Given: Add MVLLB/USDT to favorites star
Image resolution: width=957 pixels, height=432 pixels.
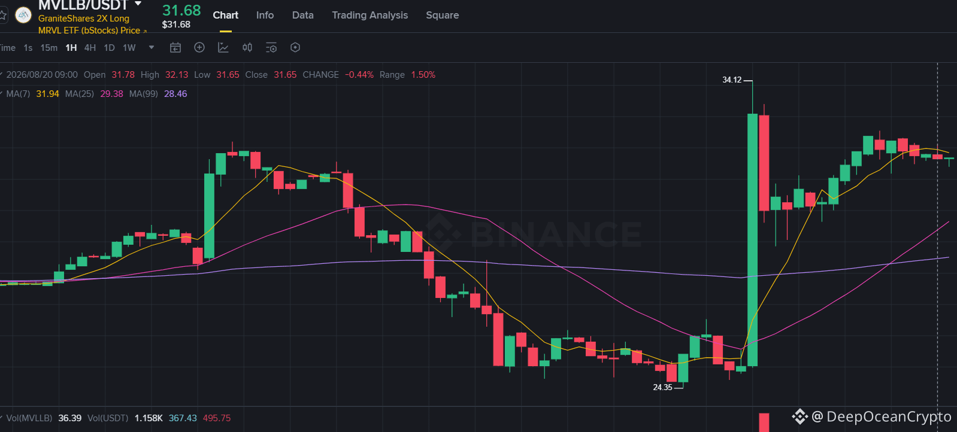Looking at the screenshot, I should click(2, 14).
